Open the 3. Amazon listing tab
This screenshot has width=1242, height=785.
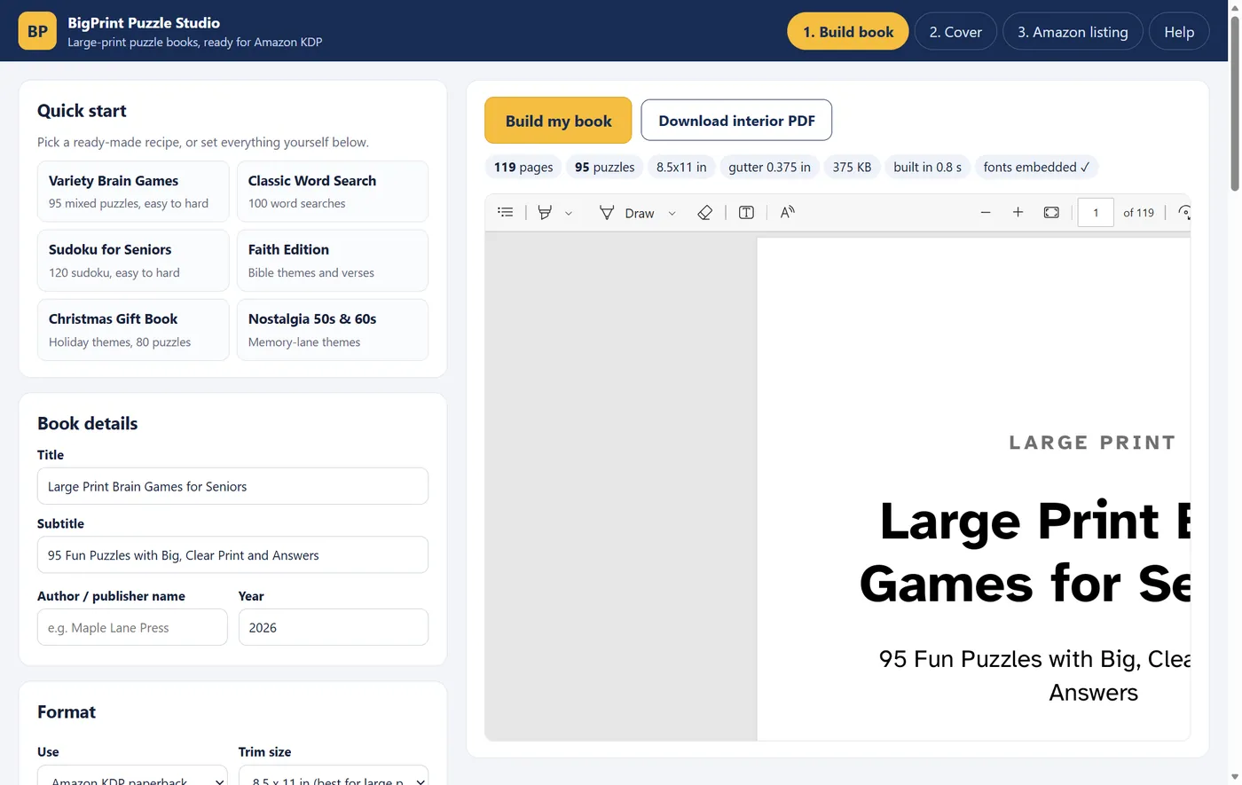point(1073,31)
